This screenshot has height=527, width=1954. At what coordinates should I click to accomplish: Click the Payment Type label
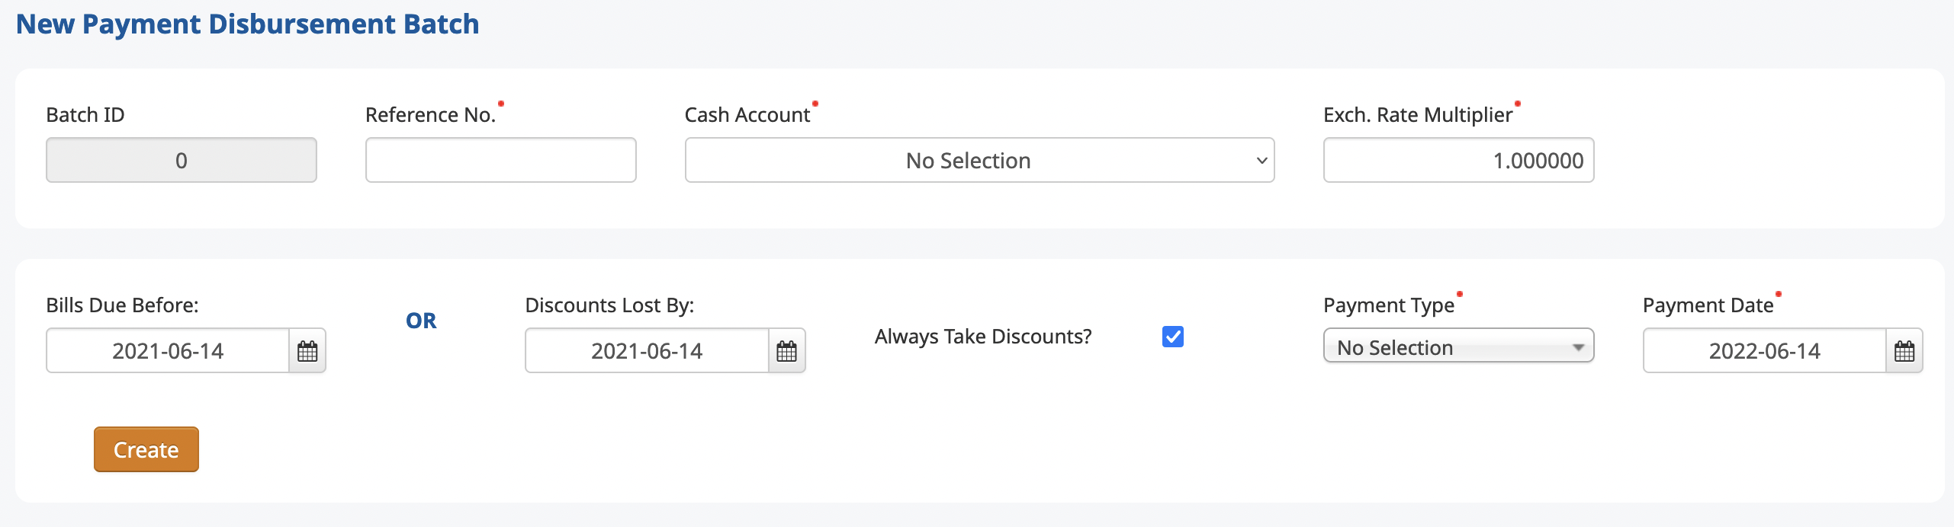[1389, 305]
